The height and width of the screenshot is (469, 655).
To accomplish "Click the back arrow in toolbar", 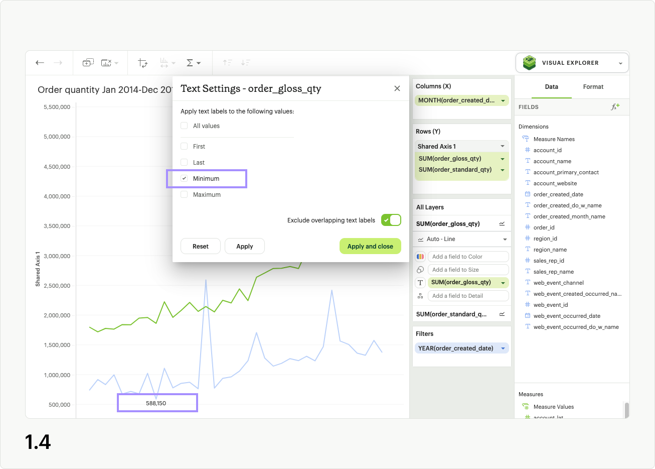I will [40, 63].
